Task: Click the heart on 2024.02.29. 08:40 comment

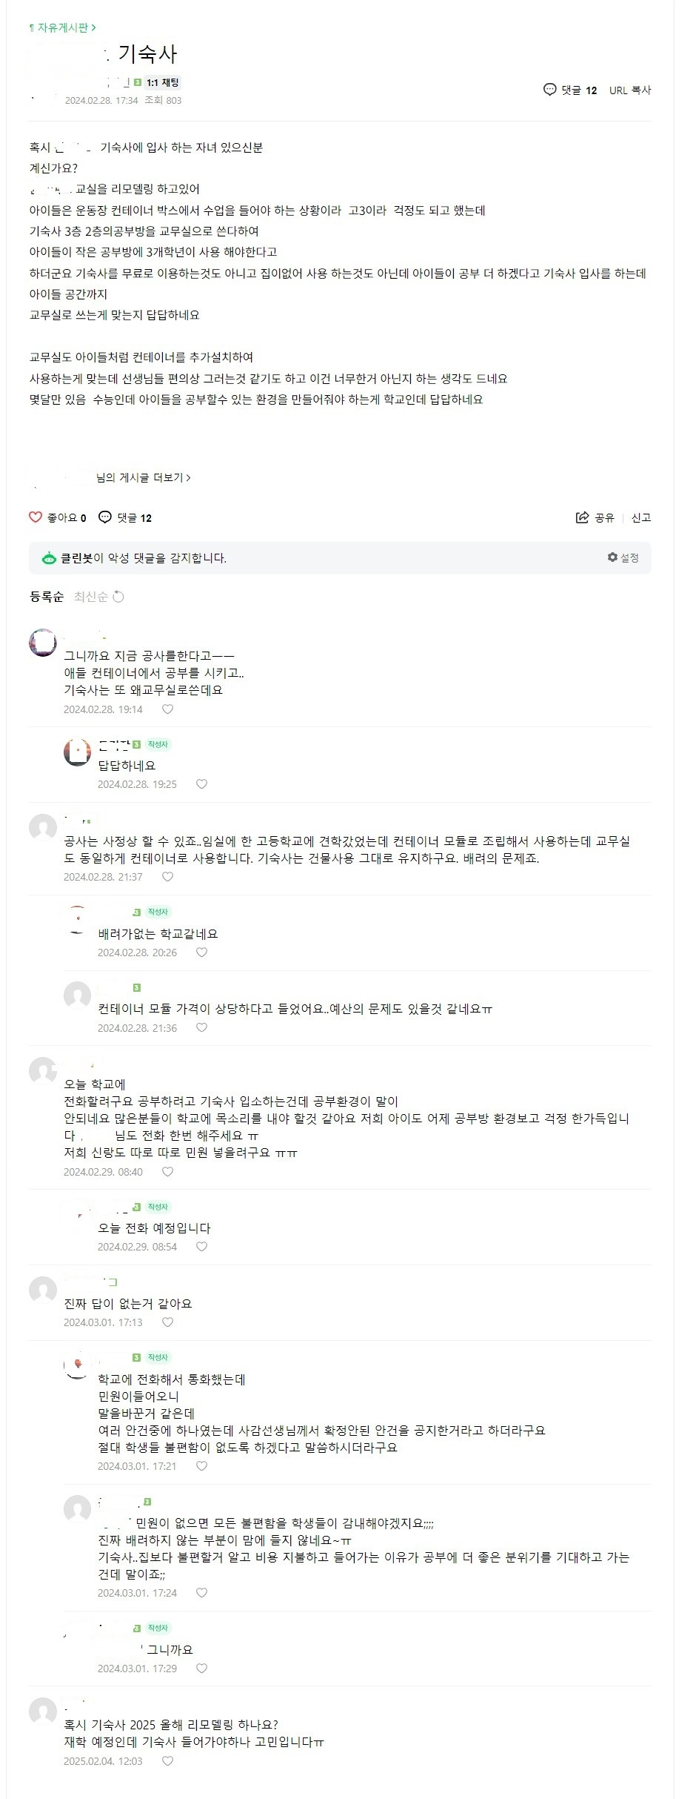Action: click(168, 1172)
